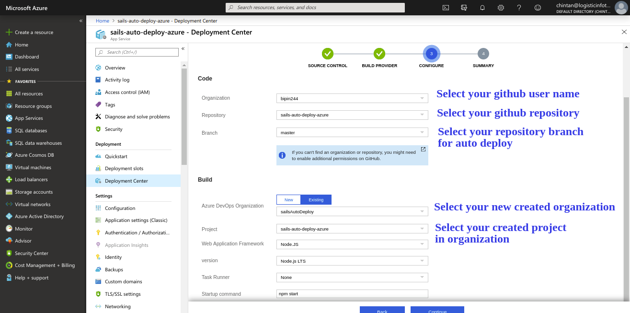Open Tags menu item
The width and height of the screenshot is (630, 313).
(x=110, y=104)
